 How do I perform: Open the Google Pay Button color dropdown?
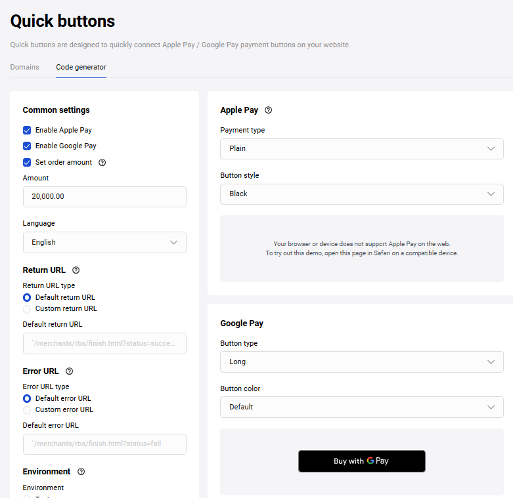[361, 407]
